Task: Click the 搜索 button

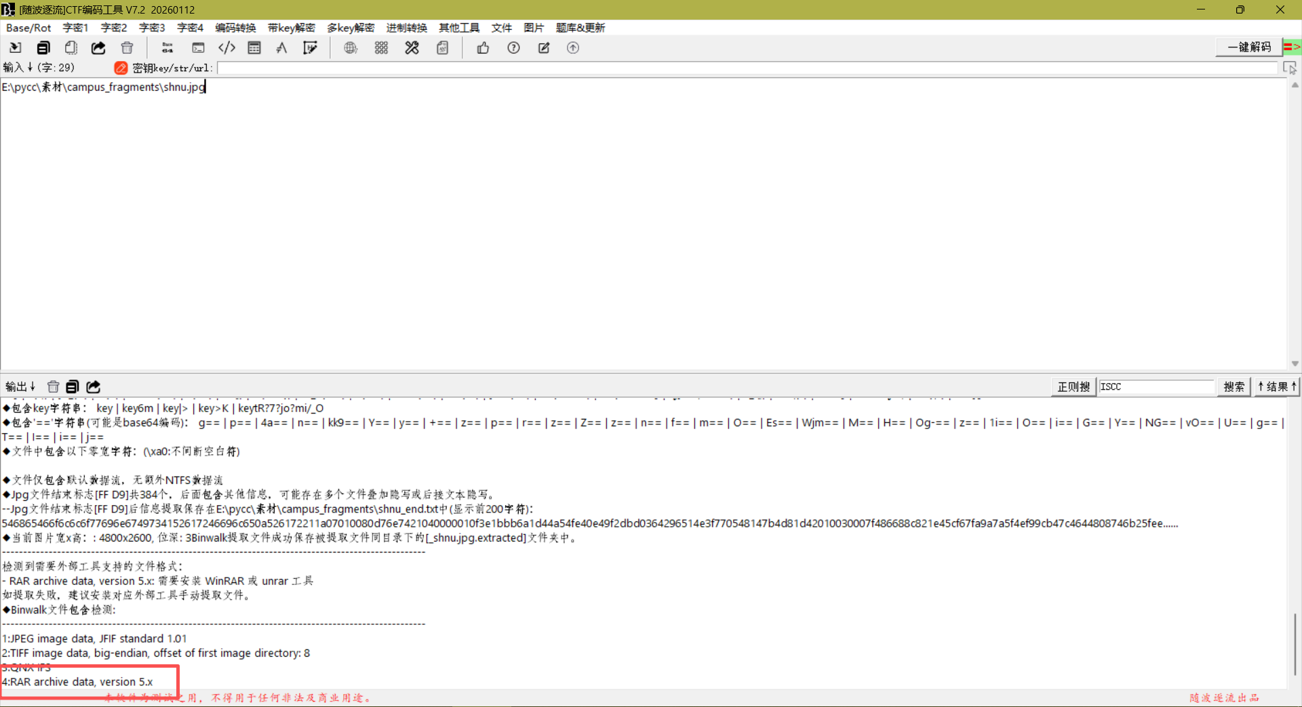Action: 1234,386
